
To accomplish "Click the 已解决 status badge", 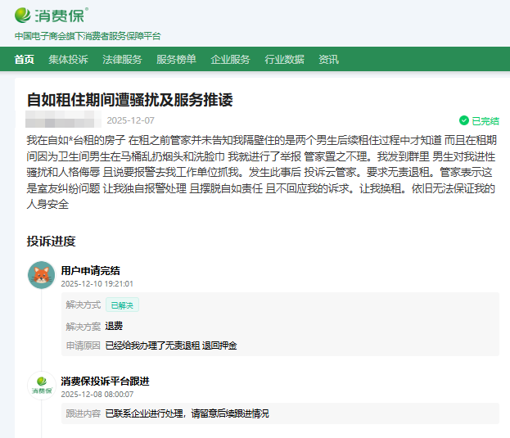I will click(x=122, y=305).
